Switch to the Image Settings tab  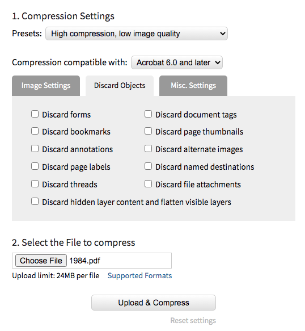pyautogui.click(x=46, y=86)
